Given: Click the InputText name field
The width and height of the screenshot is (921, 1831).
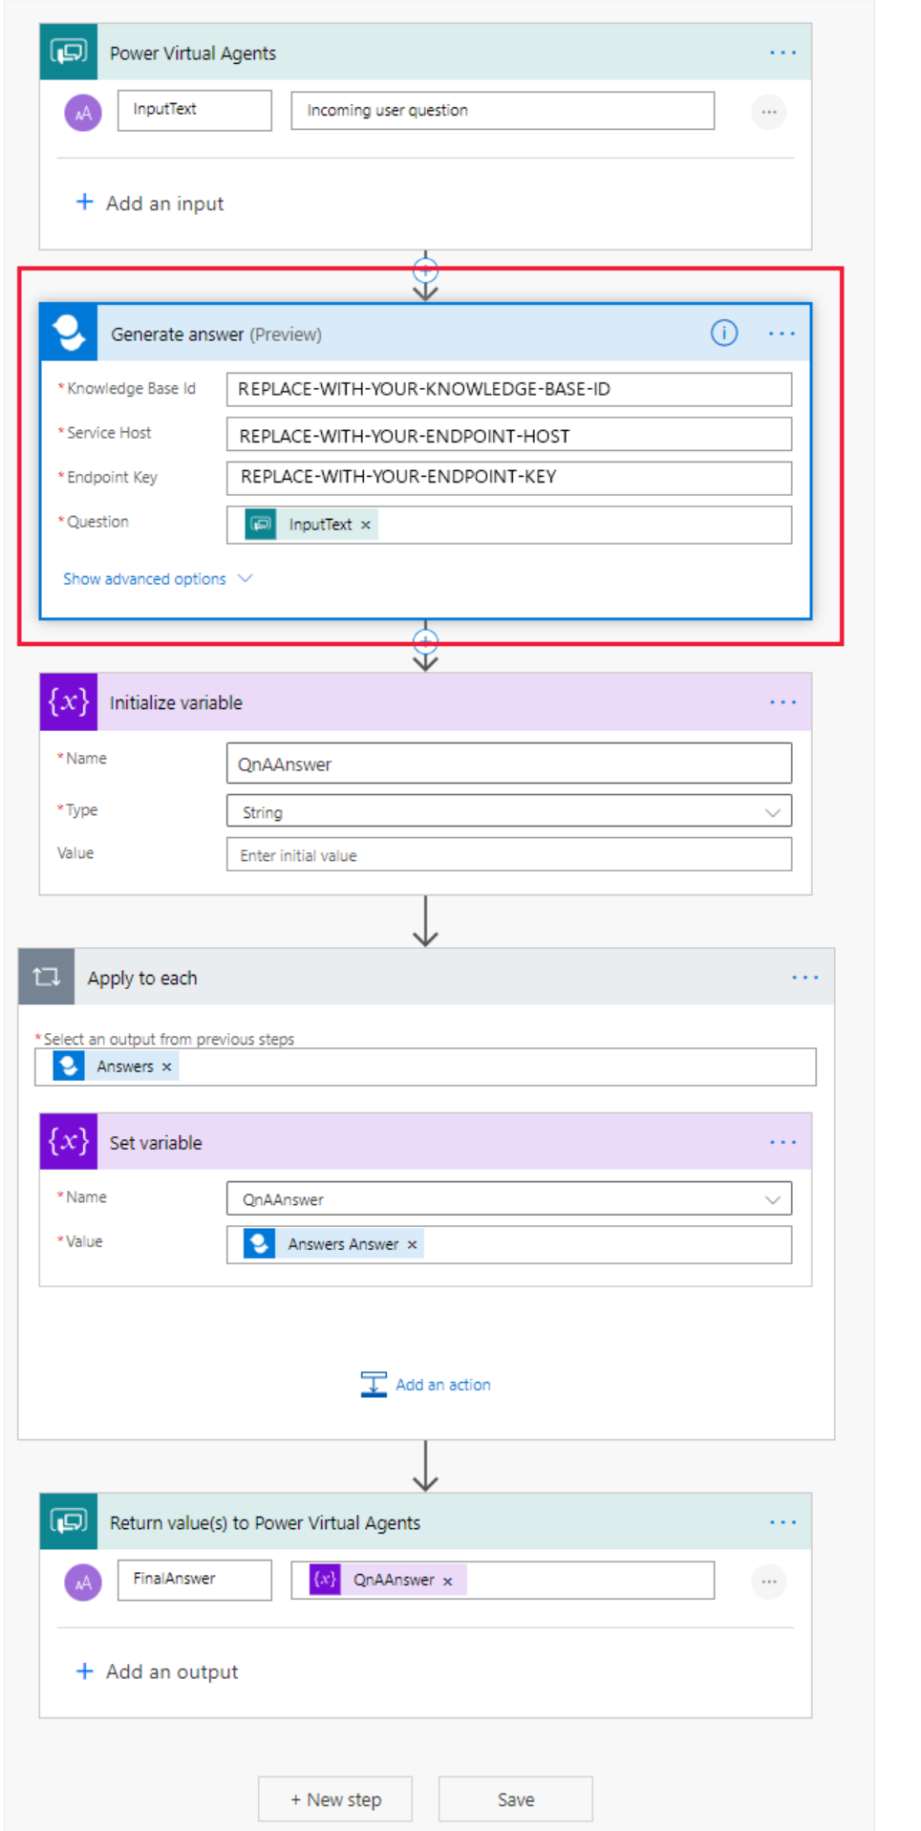Looking at the screenshot, I should pos(195,110).
